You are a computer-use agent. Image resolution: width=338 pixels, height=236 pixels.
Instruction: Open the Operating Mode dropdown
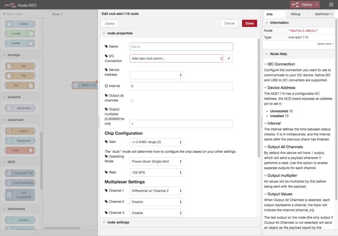(x=156, y=161)
